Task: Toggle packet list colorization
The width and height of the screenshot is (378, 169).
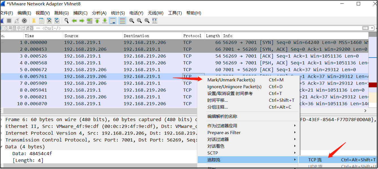Action: (122, 21)
